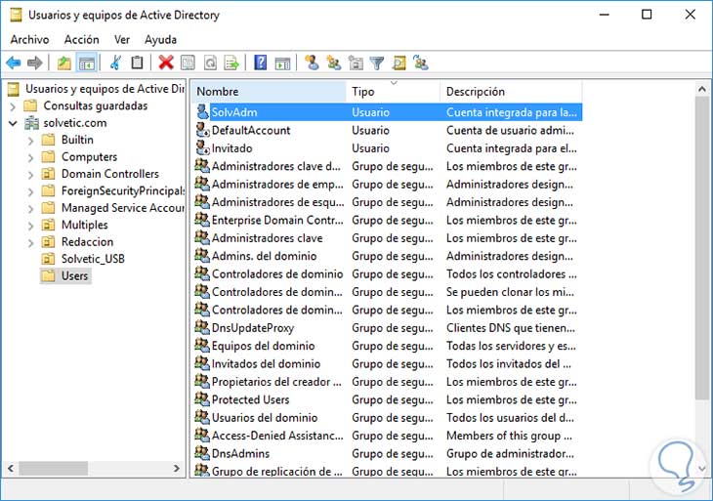This screenshot has width=713, height=501.
Task: Expand the Managed Service Accounts node
Action: tap(30, 209)
